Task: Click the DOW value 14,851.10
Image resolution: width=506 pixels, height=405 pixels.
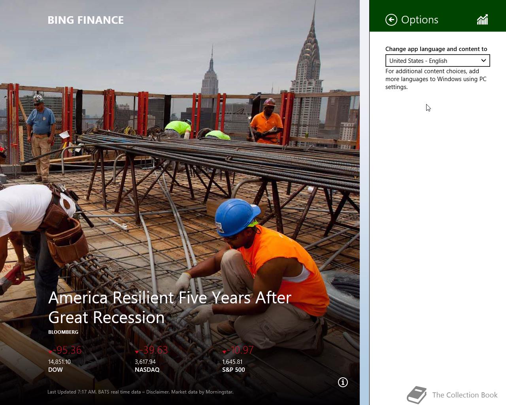Action: coord(59,362)
